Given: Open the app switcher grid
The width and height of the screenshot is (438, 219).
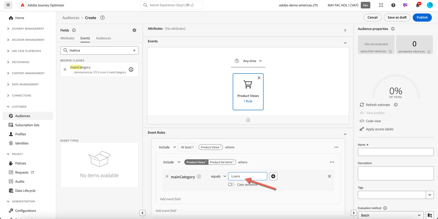Looking at the screenshot, I should click(381, 5).
